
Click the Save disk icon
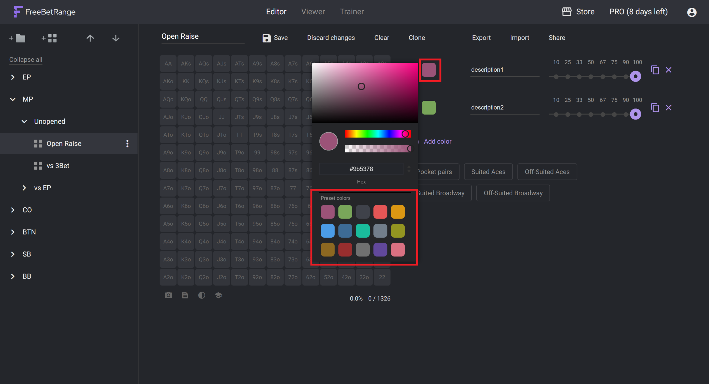pos(266,38)
